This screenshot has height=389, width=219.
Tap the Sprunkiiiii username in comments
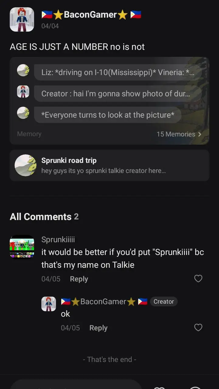(58, 239)
